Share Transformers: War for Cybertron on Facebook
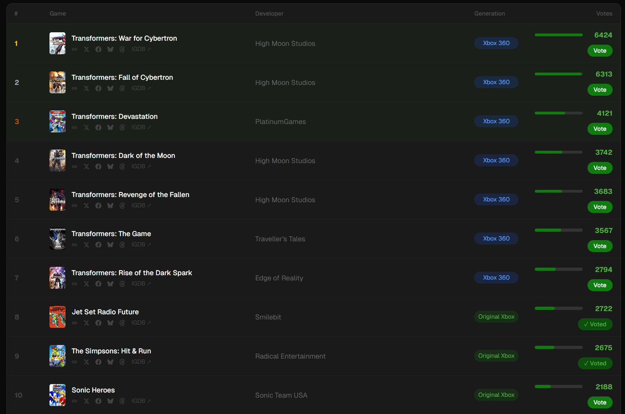The width and height of the screenshot is (625, 414). [x=99, y=49]
